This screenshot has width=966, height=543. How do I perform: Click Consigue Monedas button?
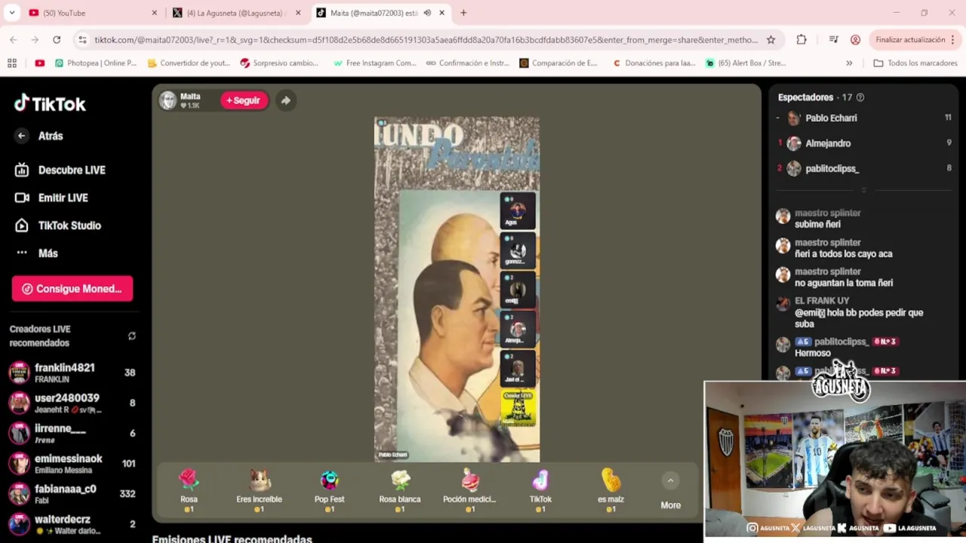pyautogui.click(x=72, y=289)
